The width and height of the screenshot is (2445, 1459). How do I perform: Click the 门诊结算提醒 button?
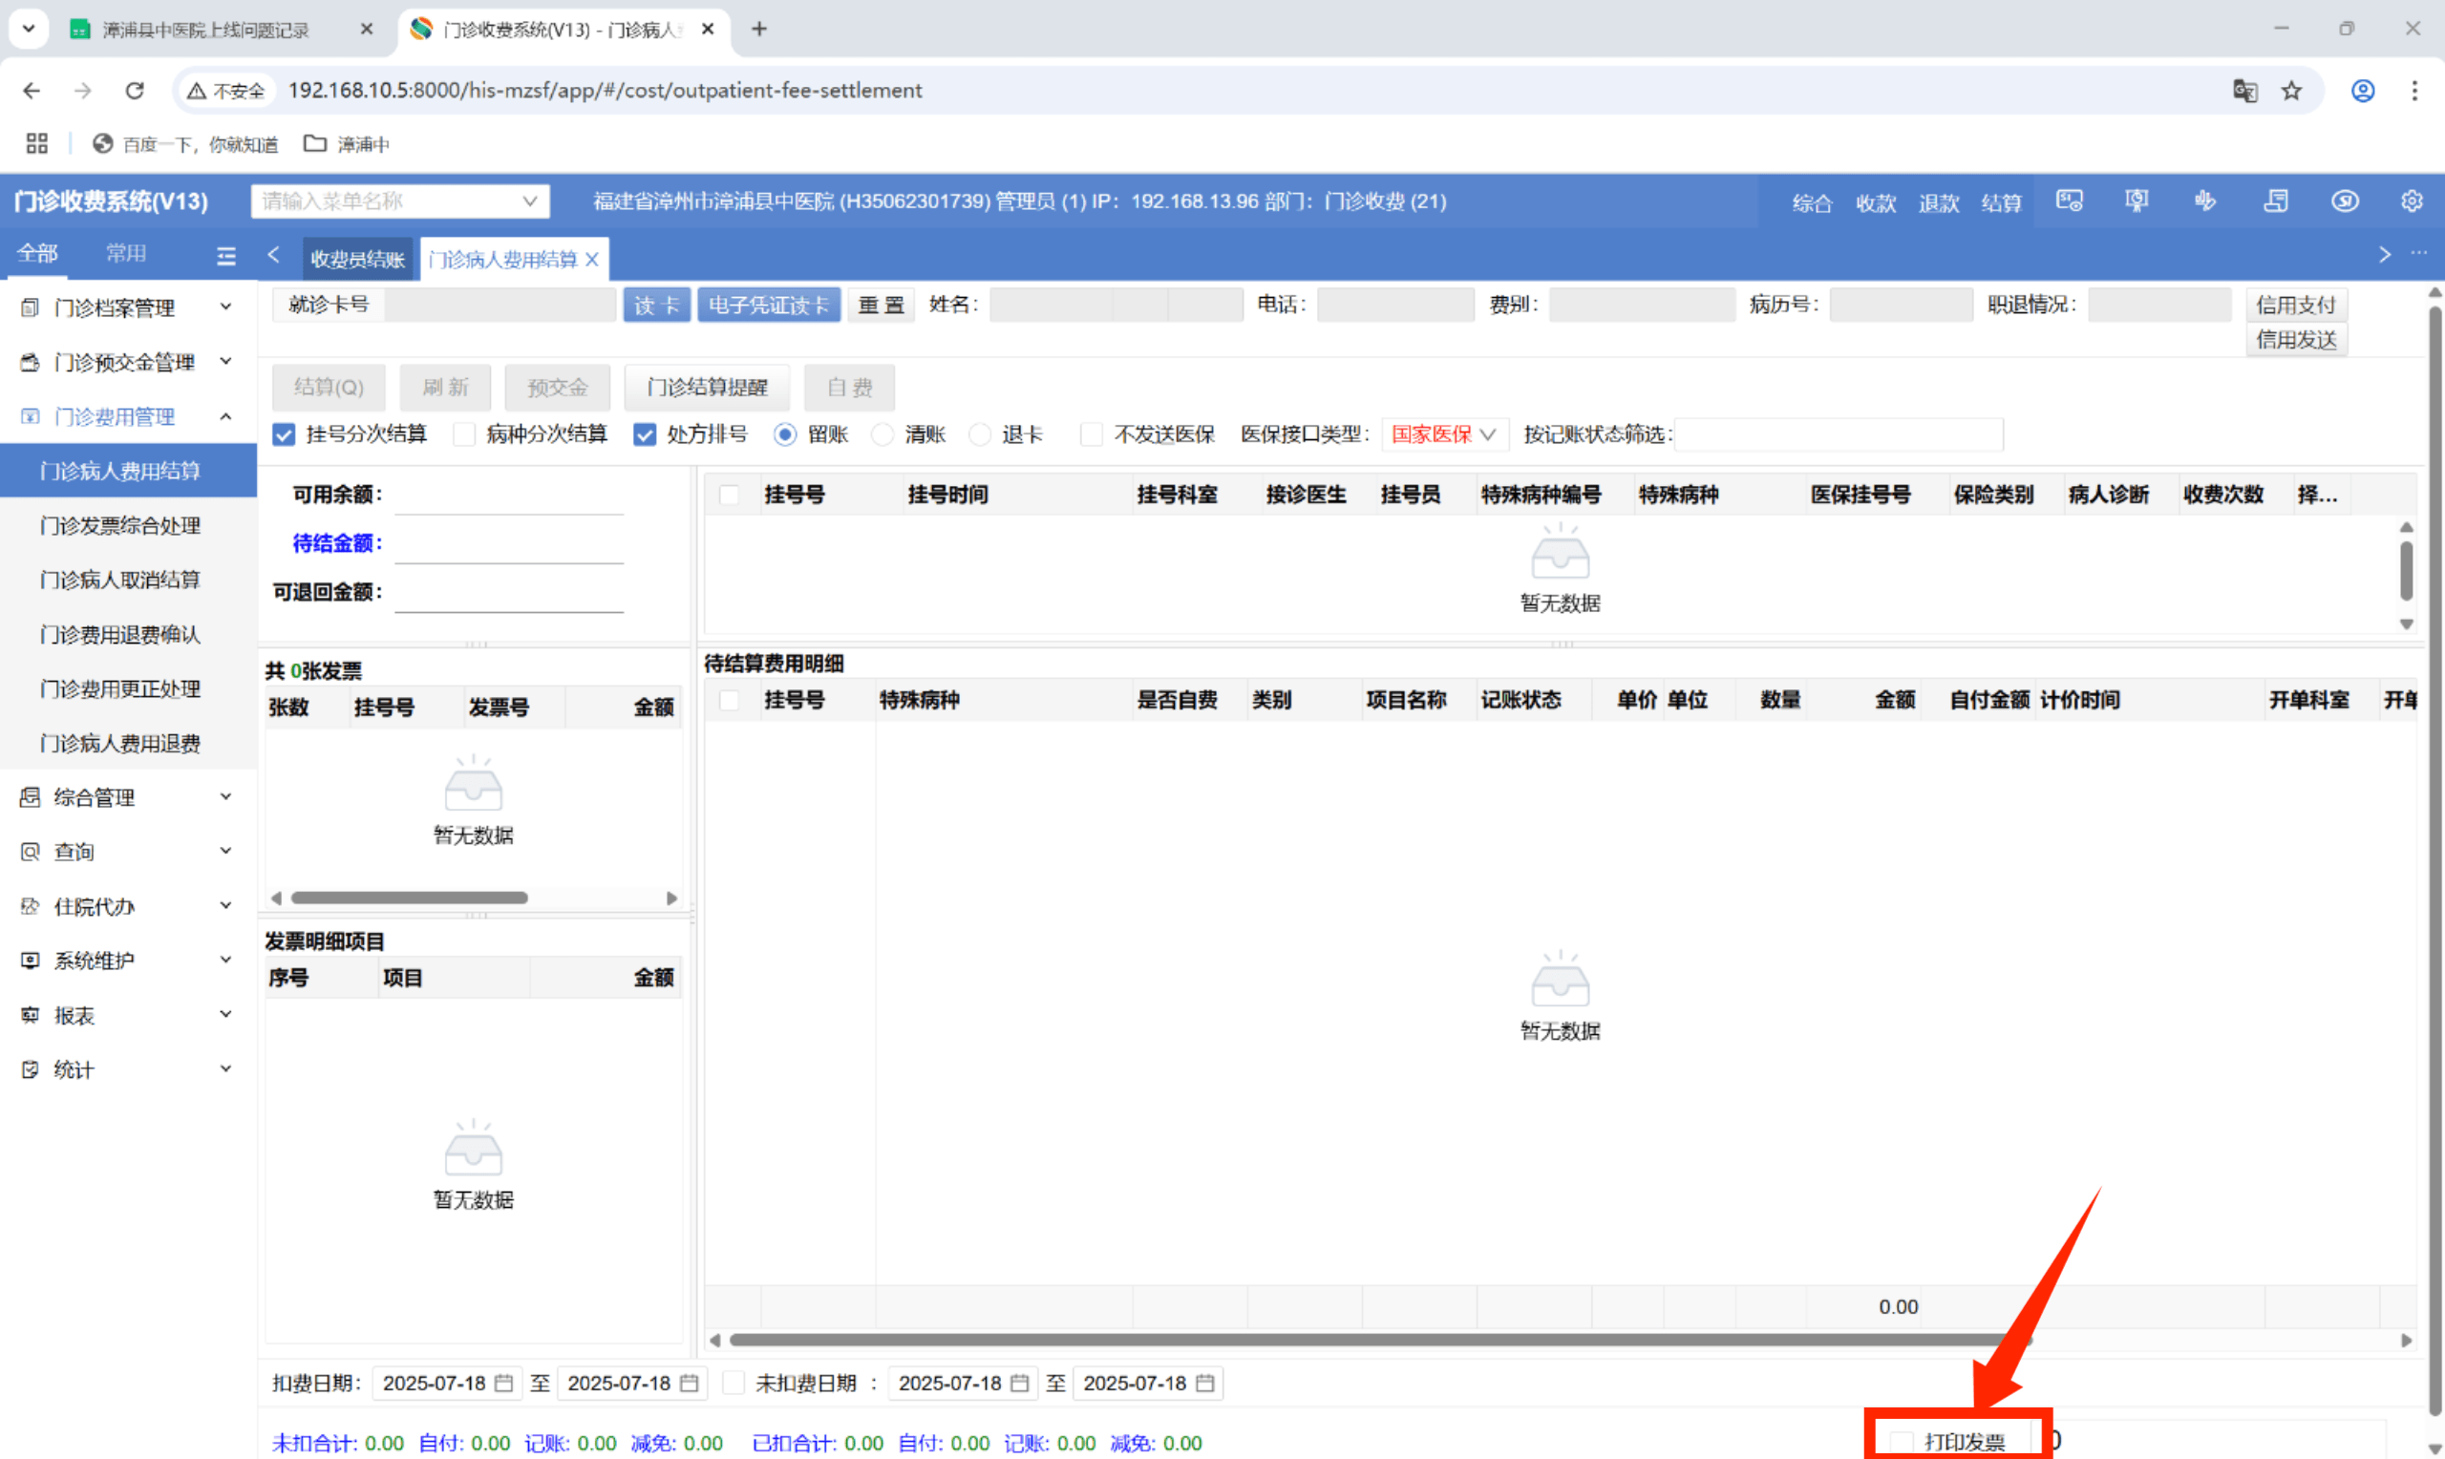[706, 388]
